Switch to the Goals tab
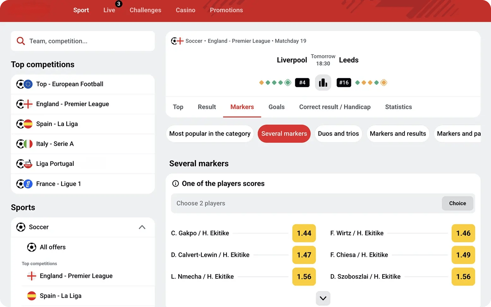Screen dimensions: 491x307 point(276,107)
